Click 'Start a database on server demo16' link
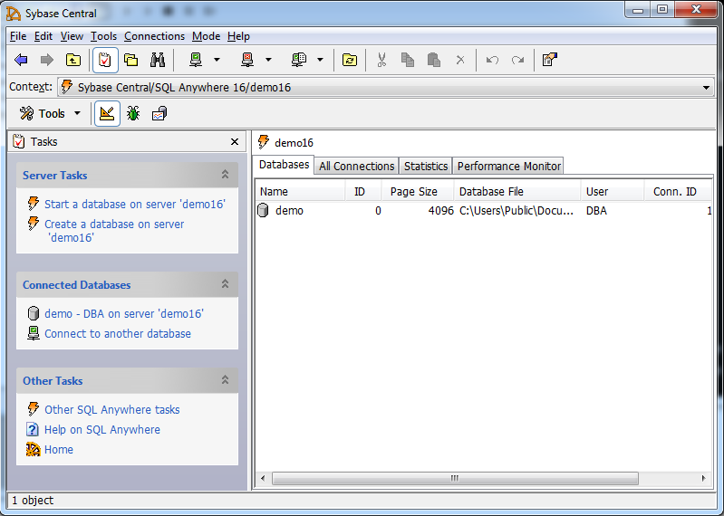This screenshot has width=724, height=516. coord(134,204)
